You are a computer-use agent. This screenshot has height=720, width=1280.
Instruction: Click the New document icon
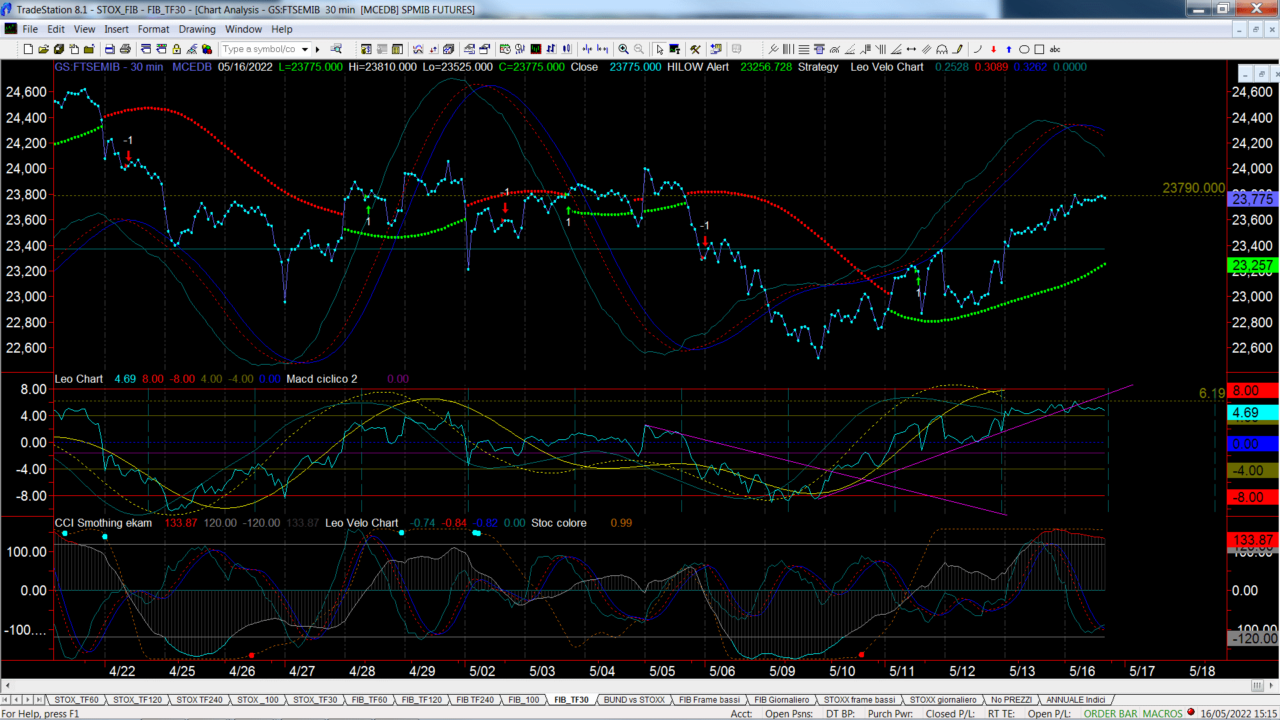tap(28, 49)
